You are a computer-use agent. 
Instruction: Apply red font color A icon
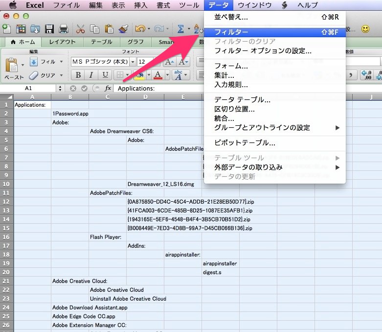pos(158,75)
